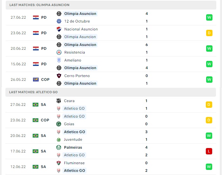This screenshot has width=222, height=175.
Task: Click the Ceara club crest
Action: [x=59, y=101]
